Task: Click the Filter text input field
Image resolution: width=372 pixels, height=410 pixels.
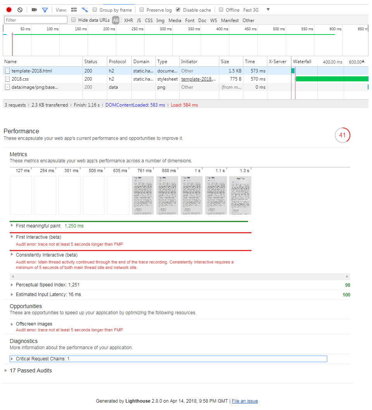Action: [x=36, y=20]
